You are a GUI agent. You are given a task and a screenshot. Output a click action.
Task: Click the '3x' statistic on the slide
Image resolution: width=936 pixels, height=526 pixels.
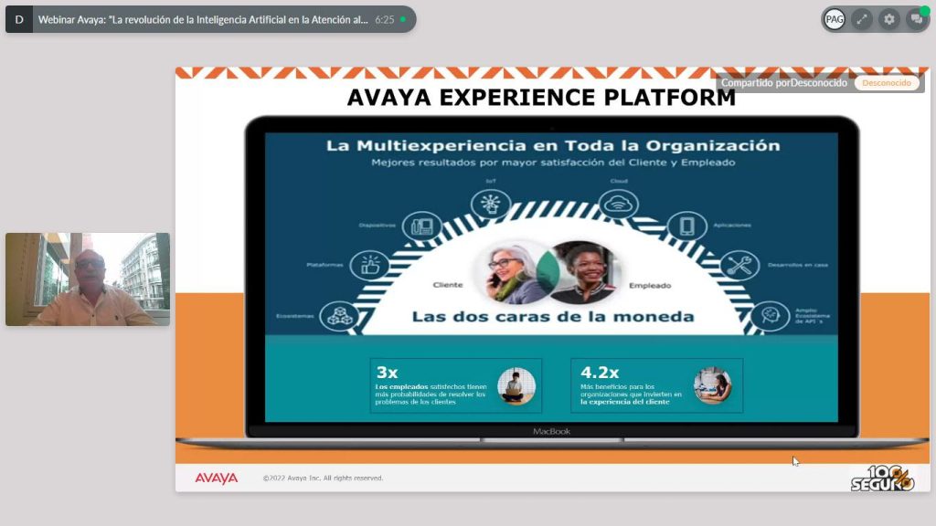(387, 373)
